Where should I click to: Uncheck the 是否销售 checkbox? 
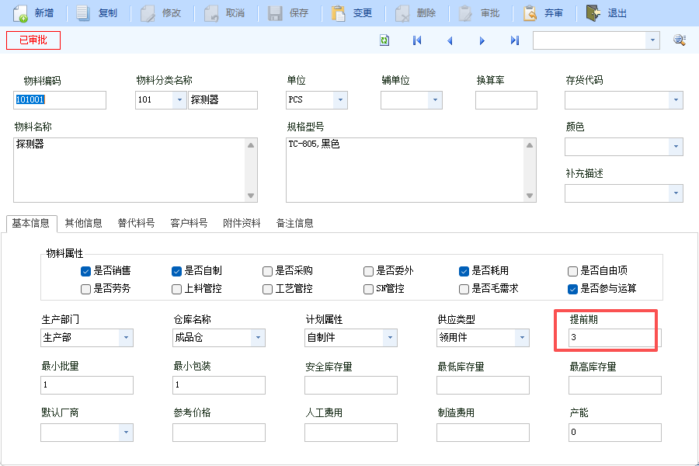[85, 271]
